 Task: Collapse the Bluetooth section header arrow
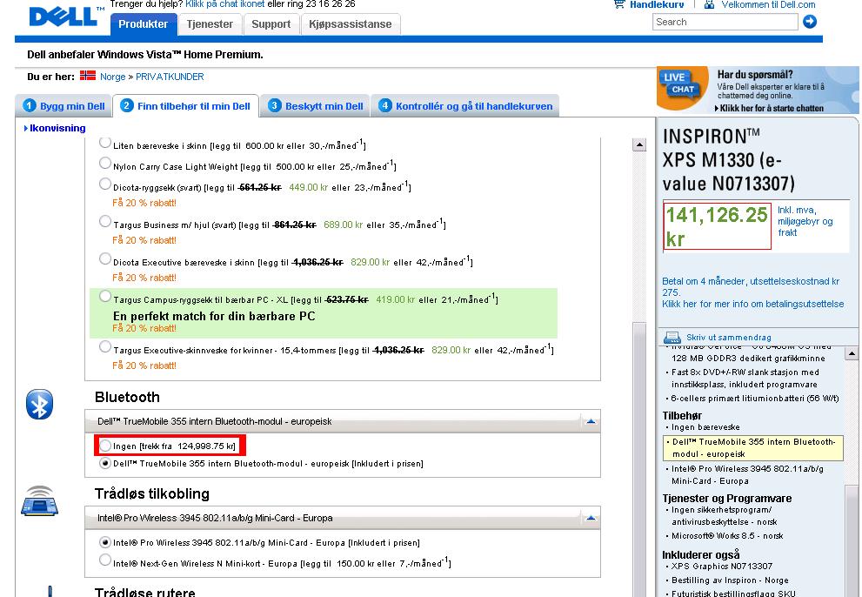[x=591, y=421]
